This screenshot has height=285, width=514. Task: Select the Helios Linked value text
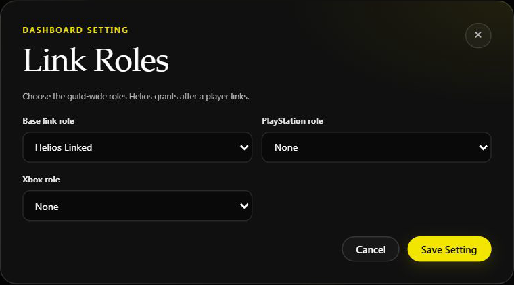(x=64, y=148)
